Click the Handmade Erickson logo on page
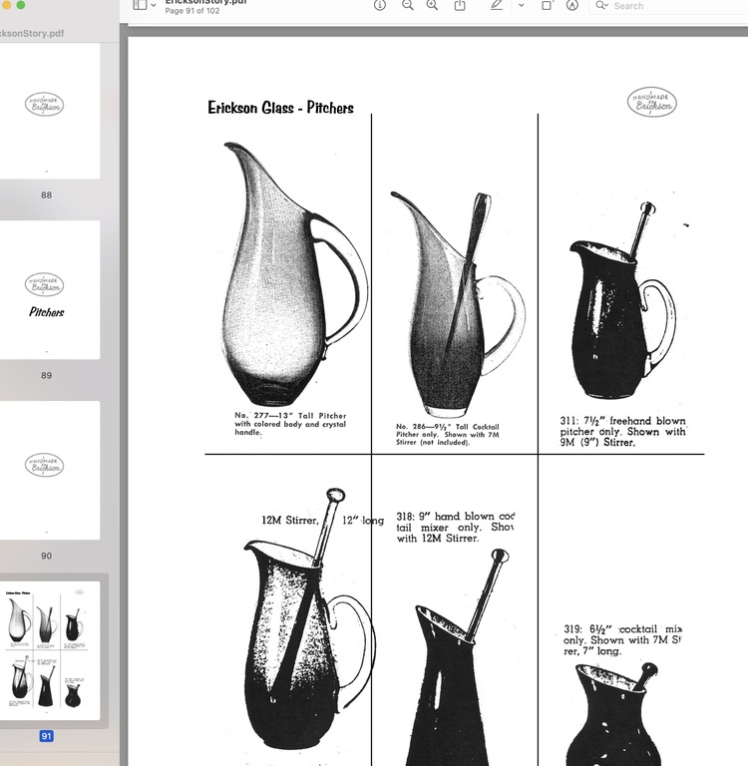This screenshot has height=766, width=748. pyautogui.click(x=652, y=102)
